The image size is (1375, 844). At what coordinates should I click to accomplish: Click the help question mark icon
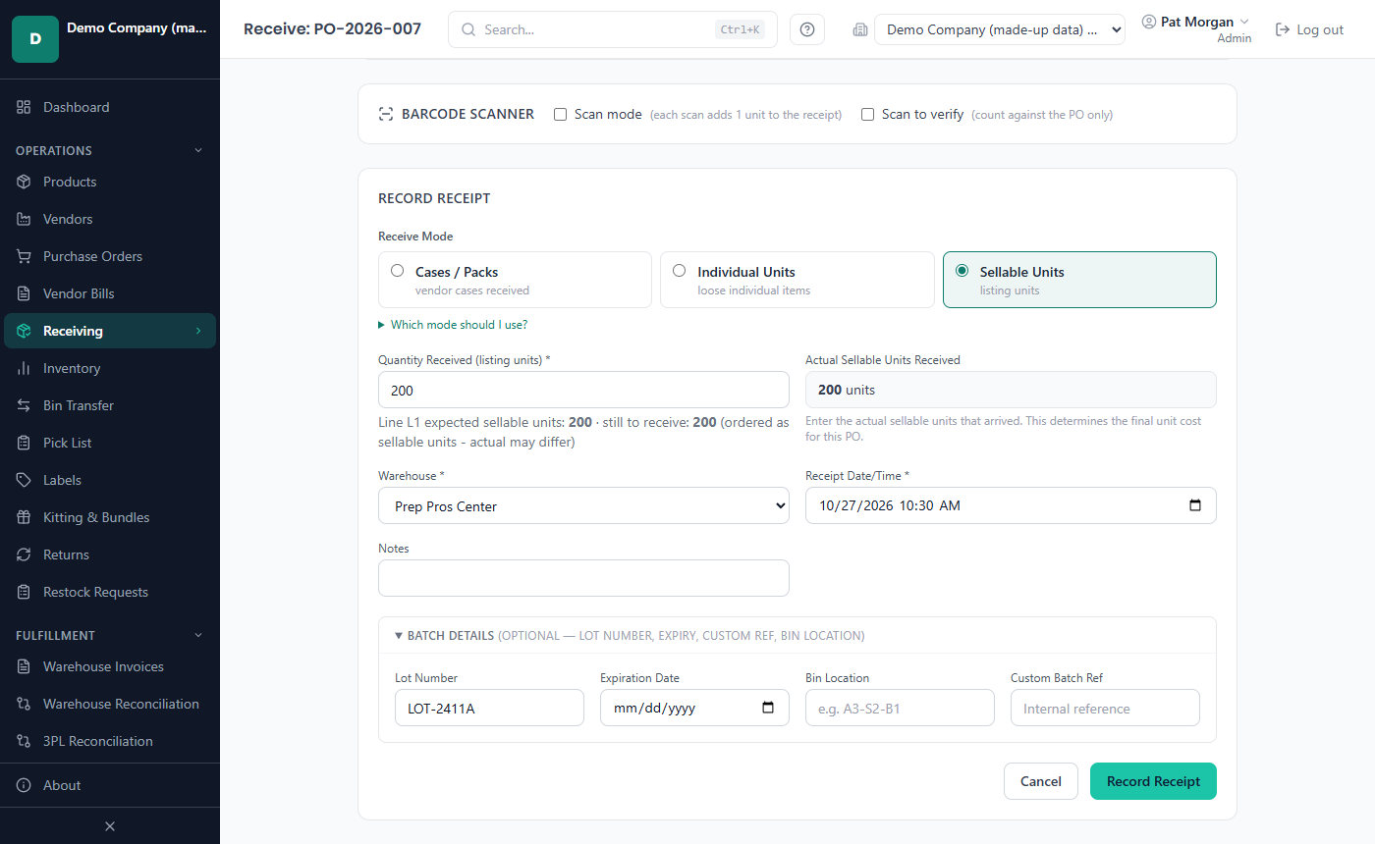tap(807, 29)
